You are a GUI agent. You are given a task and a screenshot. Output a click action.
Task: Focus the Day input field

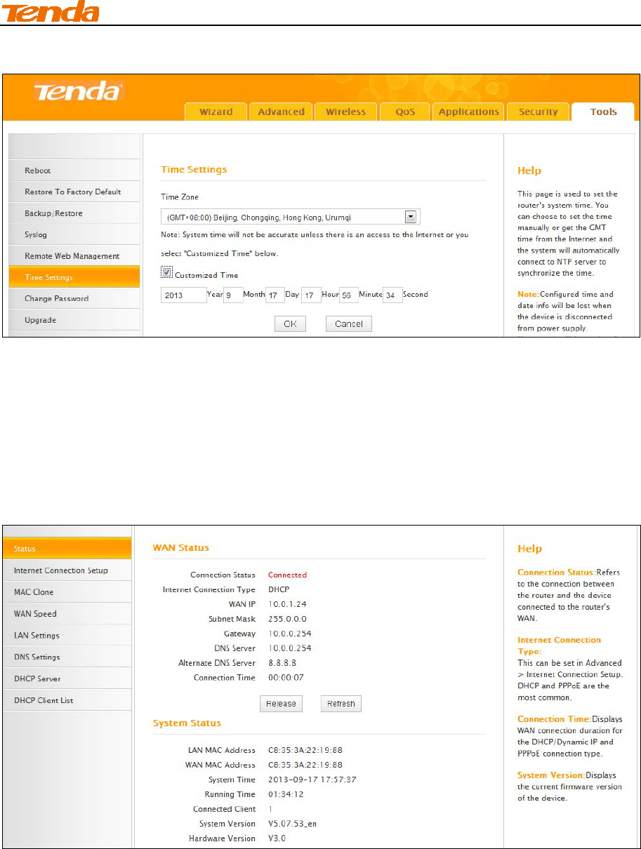[275, 295]
